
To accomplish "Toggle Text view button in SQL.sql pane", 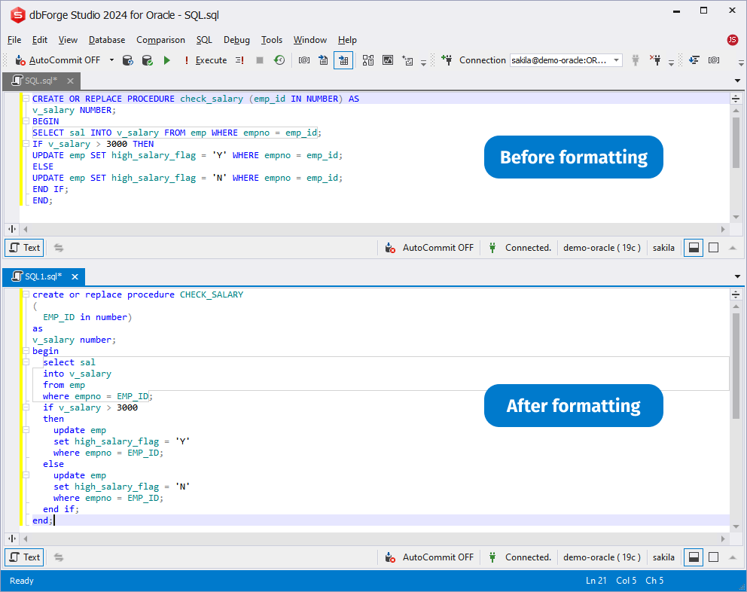I will pos(24,248).
